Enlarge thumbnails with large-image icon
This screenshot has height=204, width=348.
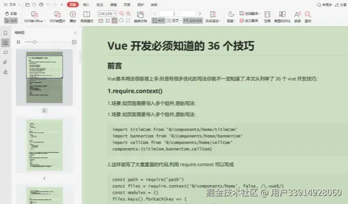74,42
